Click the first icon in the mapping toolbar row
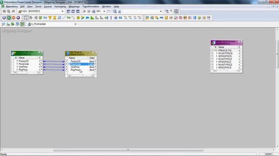The height and width of the screenshot is (156, 279). pos(3,24)
